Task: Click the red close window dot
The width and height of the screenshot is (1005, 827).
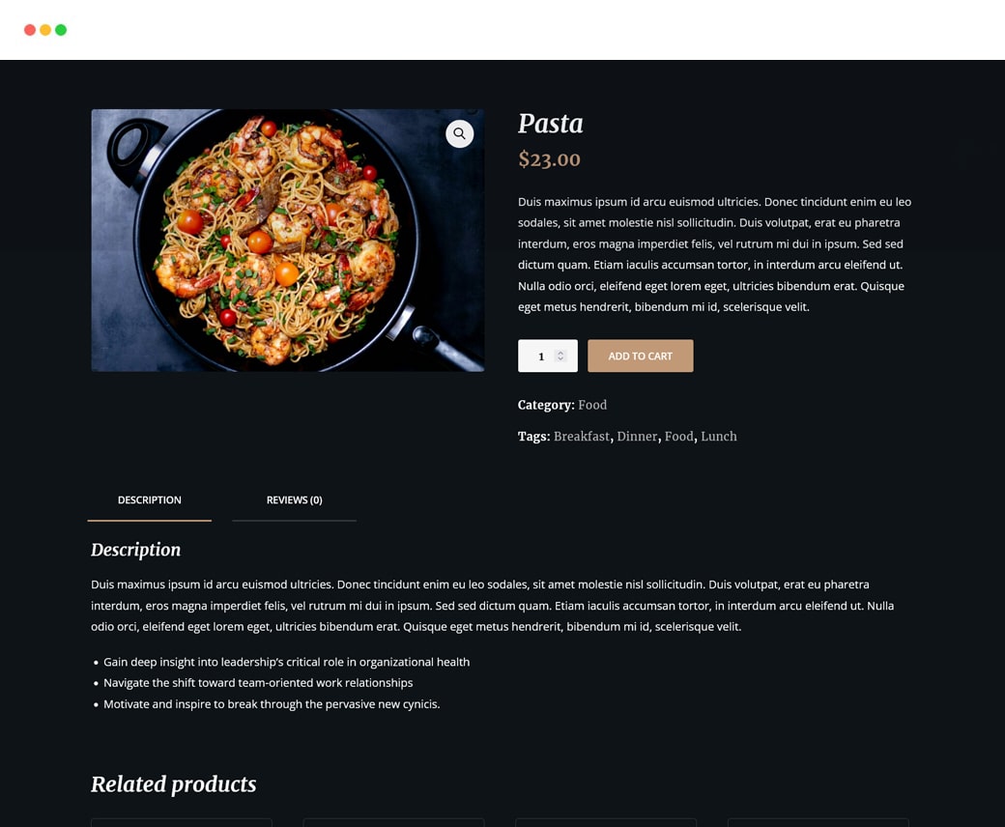Action: pos(30,30)
